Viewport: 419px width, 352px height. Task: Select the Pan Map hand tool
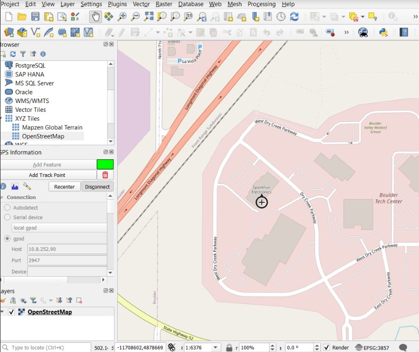[96, 17]
